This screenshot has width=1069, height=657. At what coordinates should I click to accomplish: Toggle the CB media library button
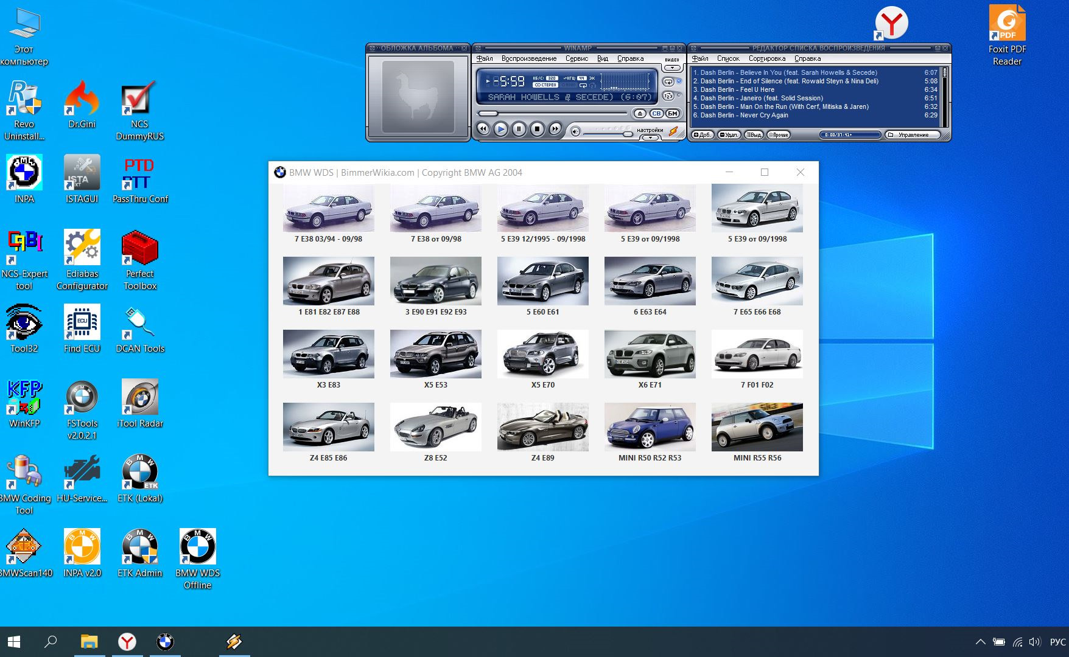[x=656, y=114]
